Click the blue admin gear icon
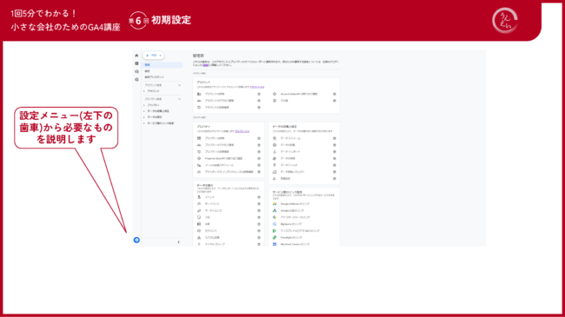The image size is (565, 317). 136,240
